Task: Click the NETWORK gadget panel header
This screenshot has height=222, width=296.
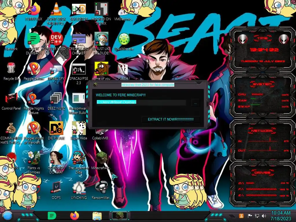Action: pos(262,131)
